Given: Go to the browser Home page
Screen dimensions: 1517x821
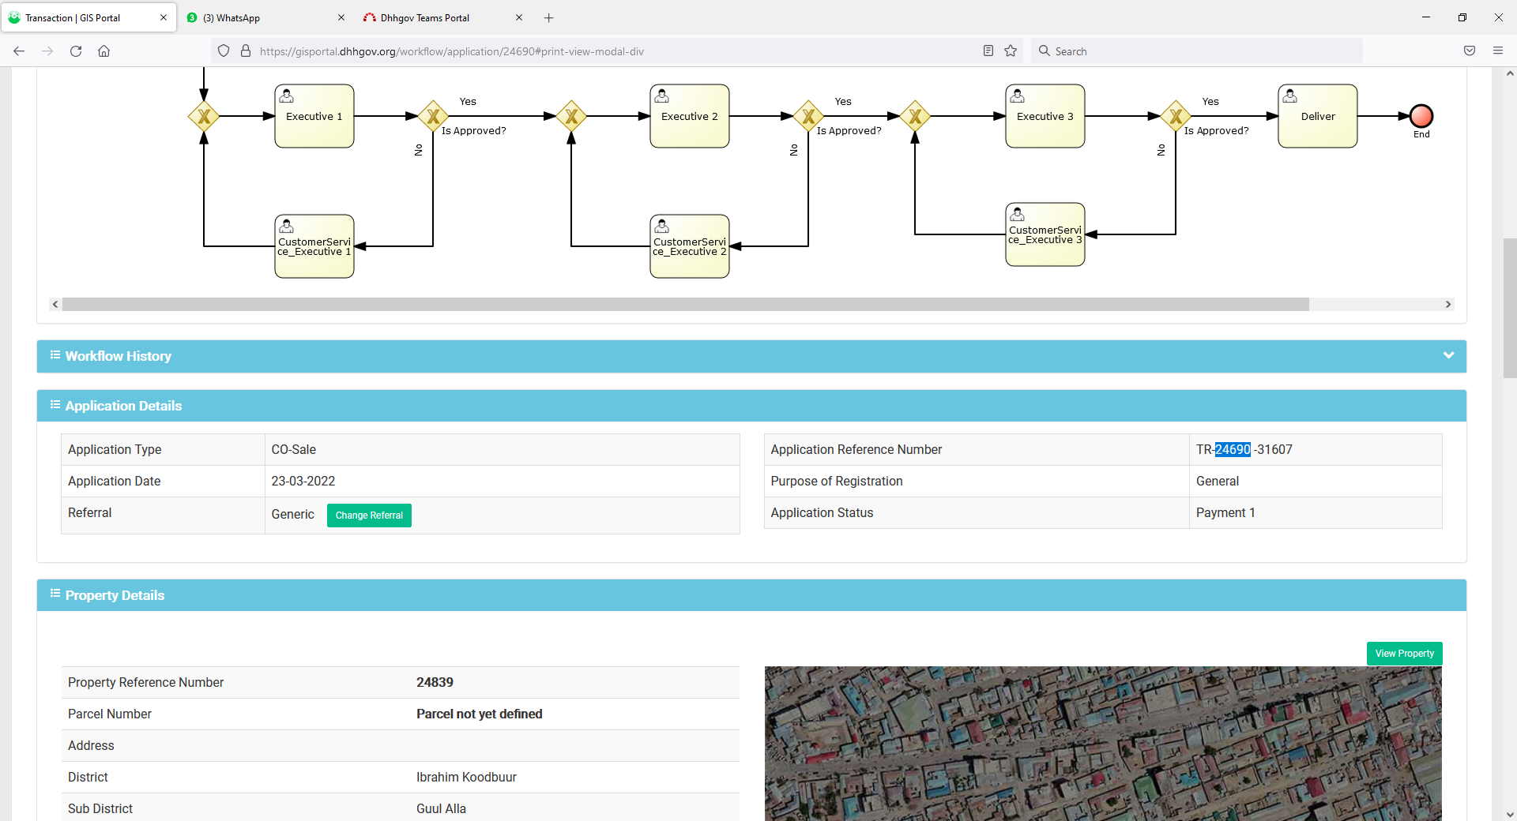Looking at the screenshot, I should (104, 51).
